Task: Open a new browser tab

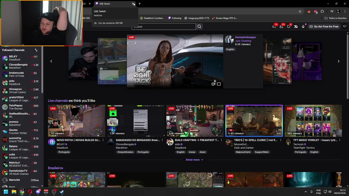Action: (140, 4)
